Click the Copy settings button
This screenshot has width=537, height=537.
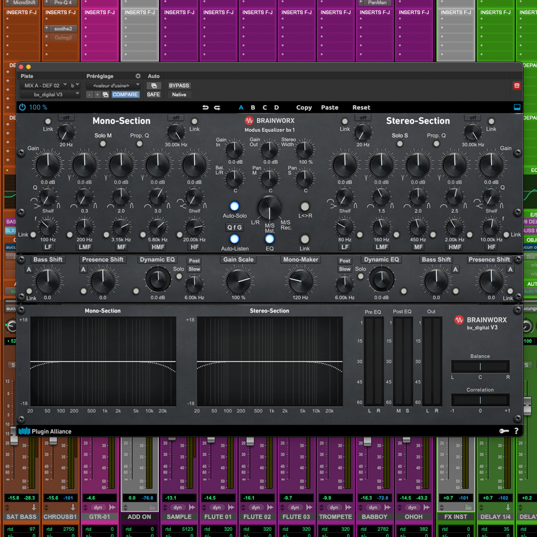click(304, 107)
